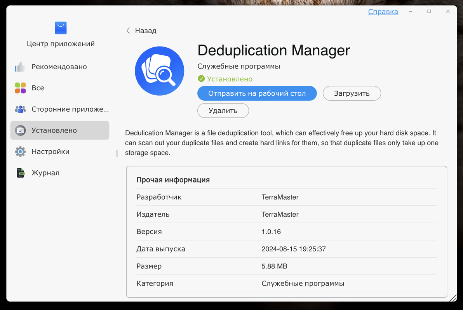Click the Deduplication Manager app icon
463x310 pixels.
click(160, 71)
